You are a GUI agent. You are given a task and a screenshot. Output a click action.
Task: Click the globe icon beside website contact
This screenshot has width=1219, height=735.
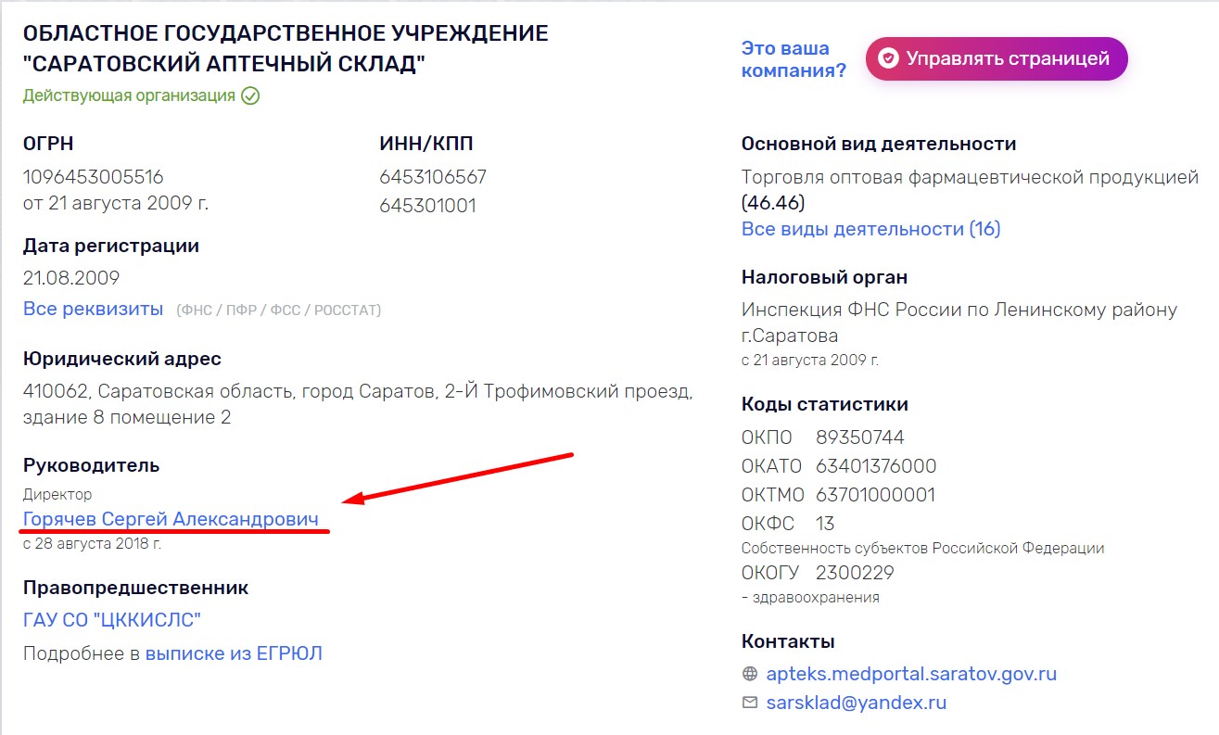click(x=750, y=674)
